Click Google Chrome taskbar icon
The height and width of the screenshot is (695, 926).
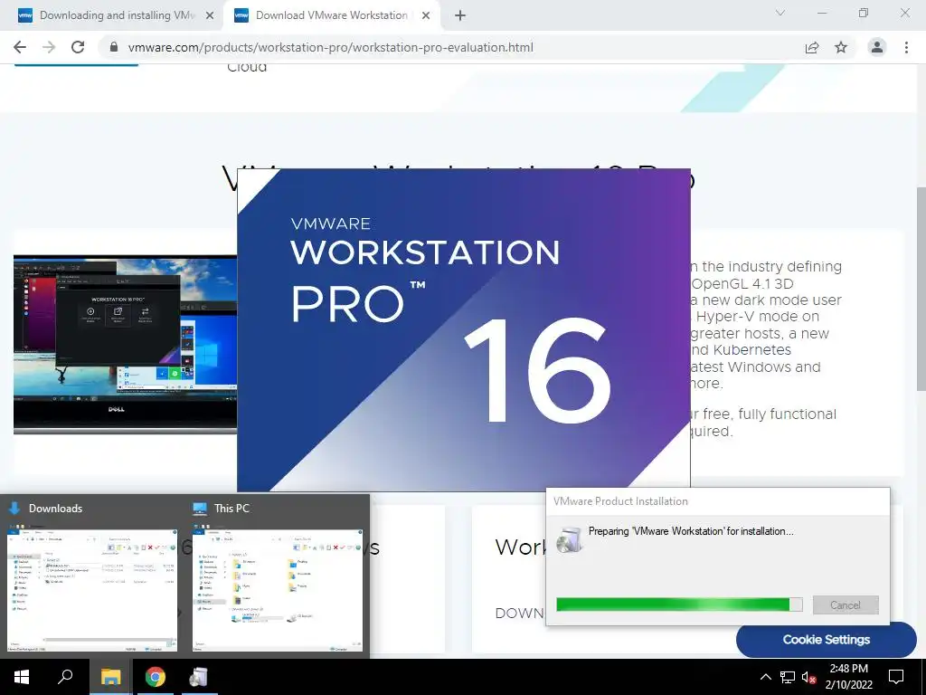point(155,677)
